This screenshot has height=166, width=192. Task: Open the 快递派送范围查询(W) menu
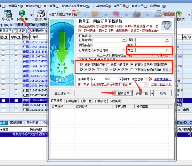(76, 6)
